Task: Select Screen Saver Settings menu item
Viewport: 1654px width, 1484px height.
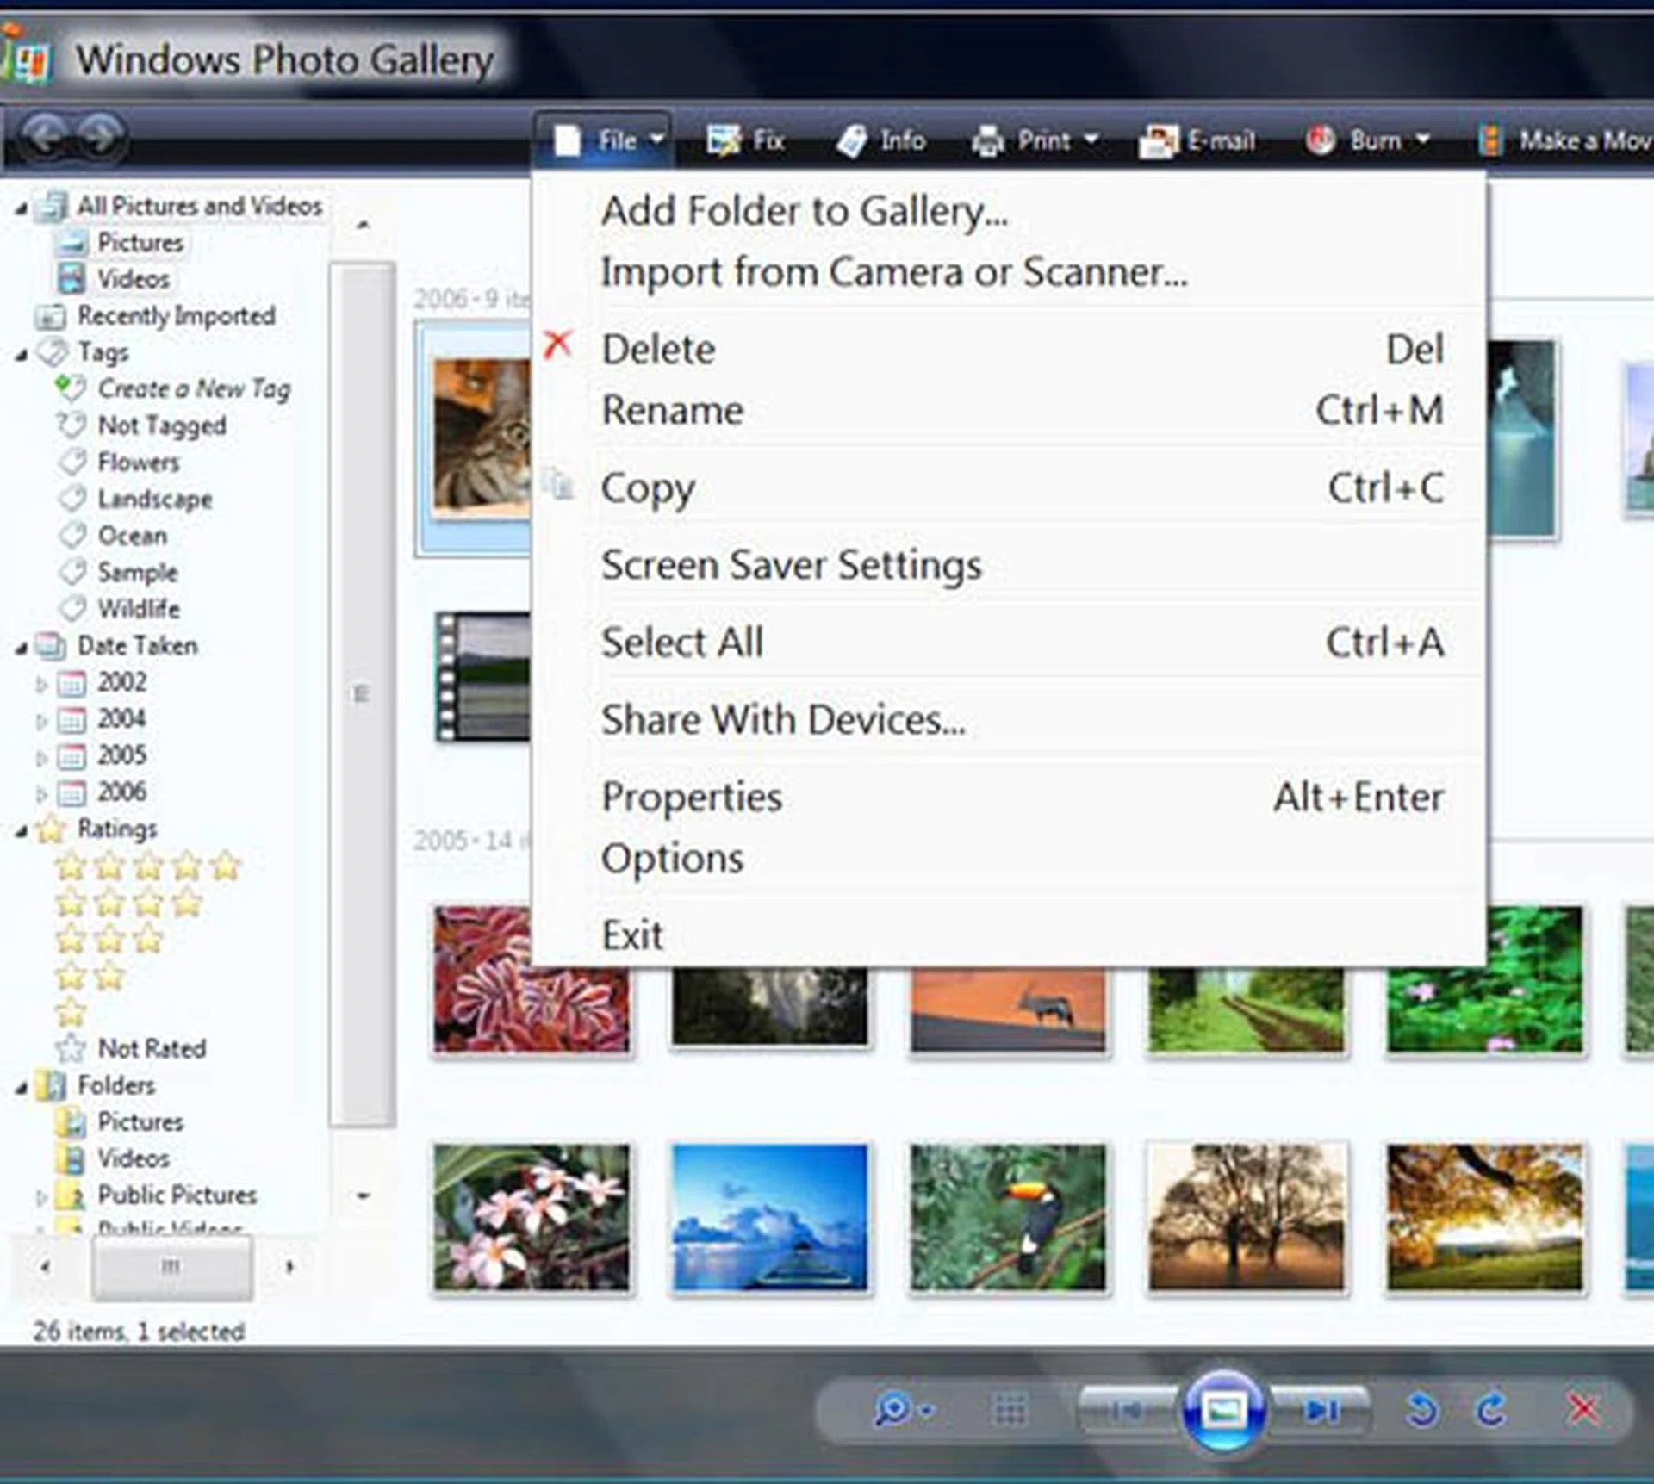Action: pos(791,566)
